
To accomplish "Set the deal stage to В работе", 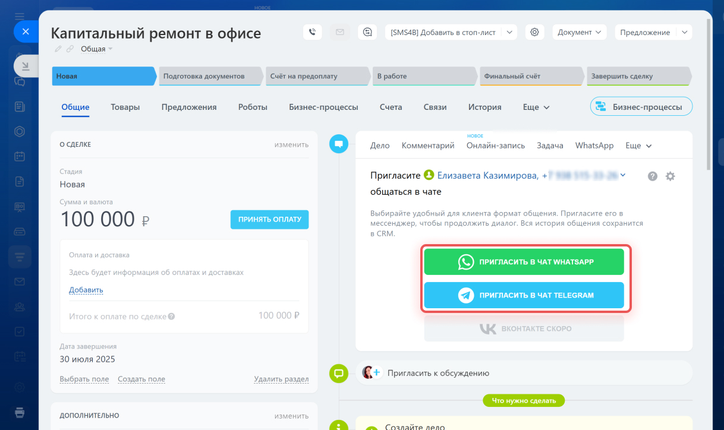I will coord(425,77).
